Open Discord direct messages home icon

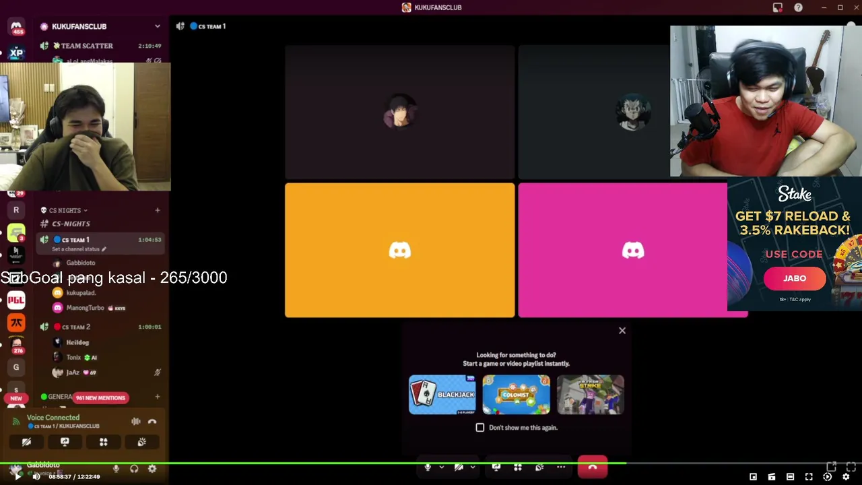coord(16,27)
